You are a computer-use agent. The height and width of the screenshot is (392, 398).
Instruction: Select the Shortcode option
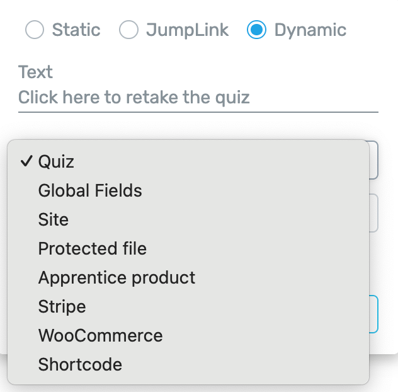pyautogui.click(x=80, y=365)
